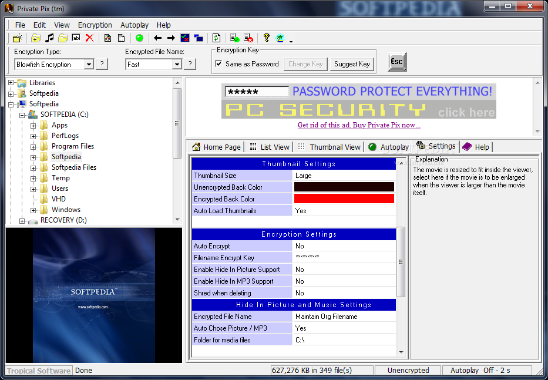548x380 pixels.
Task: Click the check-and-X screen toolbar icon
Action: tap(185, 38)
